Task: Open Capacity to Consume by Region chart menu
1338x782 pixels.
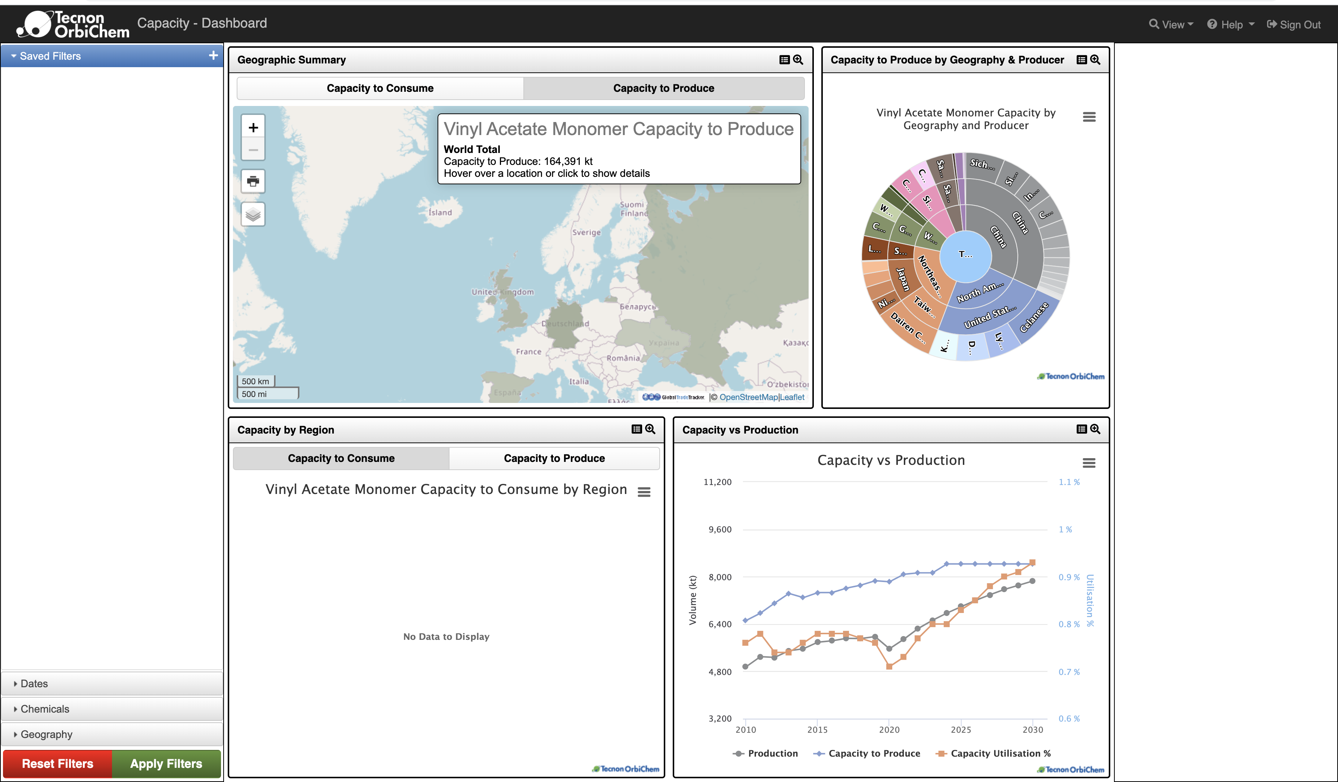Action: (644, 492)
